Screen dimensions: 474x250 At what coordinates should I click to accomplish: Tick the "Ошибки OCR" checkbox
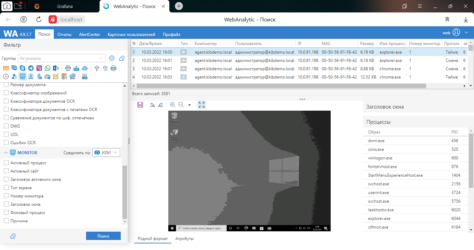click(6, 143)
